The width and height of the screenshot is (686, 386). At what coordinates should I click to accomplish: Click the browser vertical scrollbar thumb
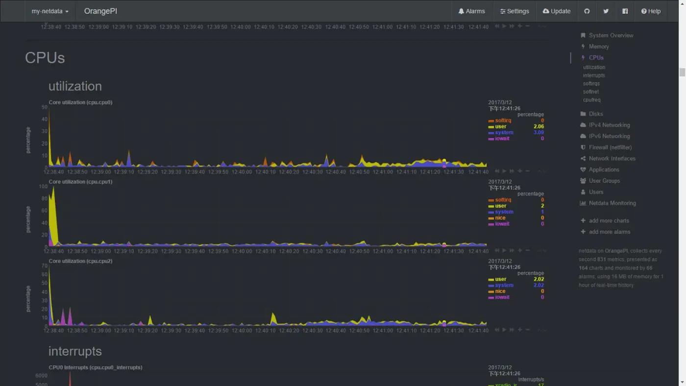[x=682, y=72]
